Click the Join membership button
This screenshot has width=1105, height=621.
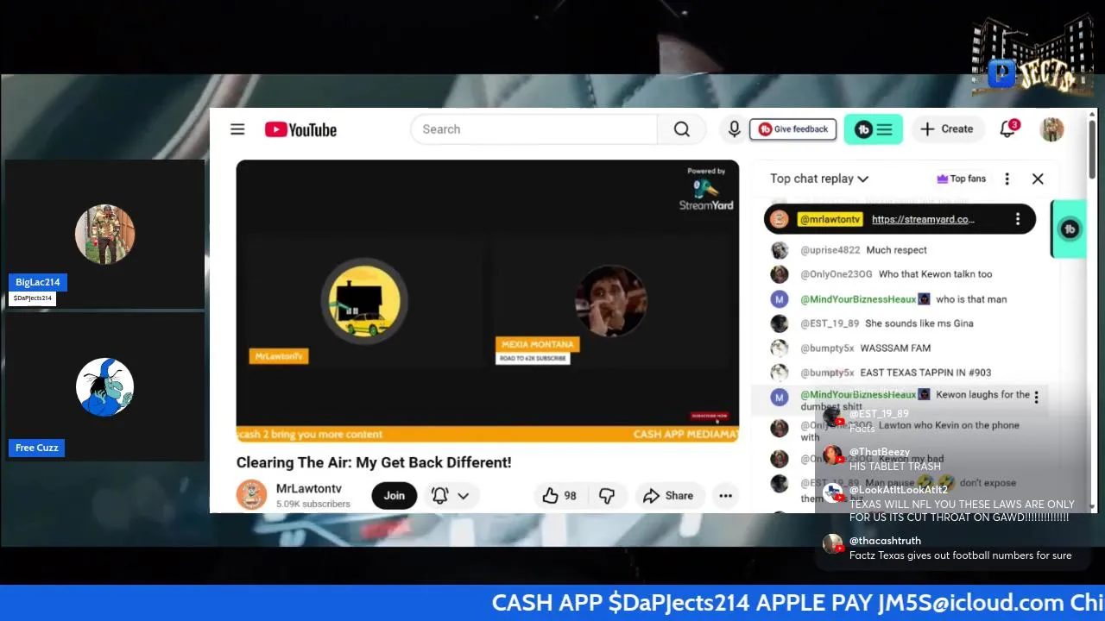pyautogui.click(x=394, y=495)
